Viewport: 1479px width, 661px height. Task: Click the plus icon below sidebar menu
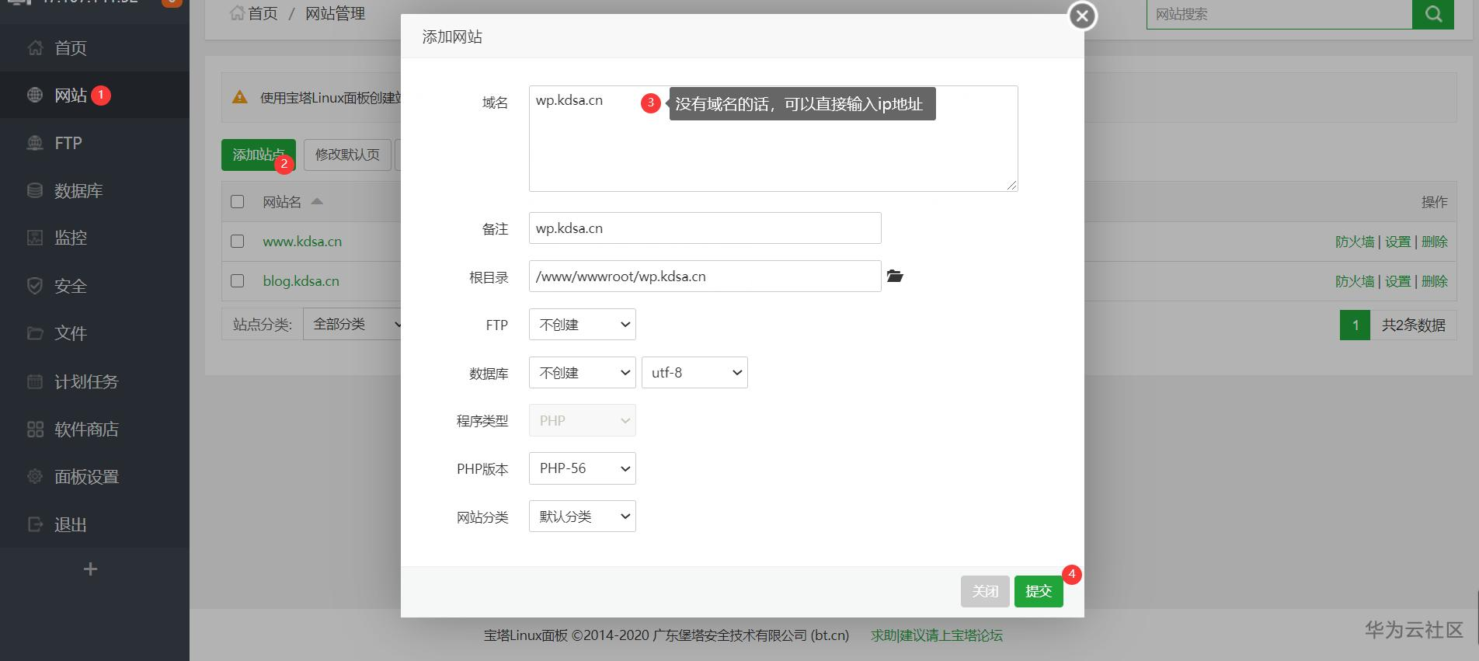click(90, 569)
